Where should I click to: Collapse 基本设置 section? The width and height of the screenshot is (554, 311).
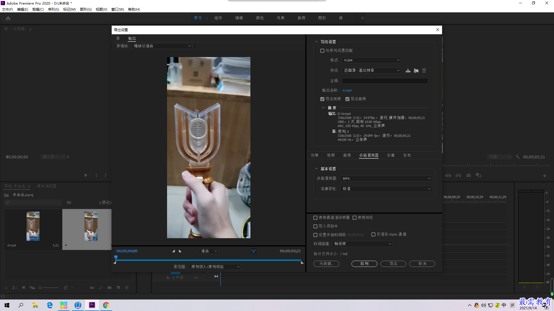point(316,169)
